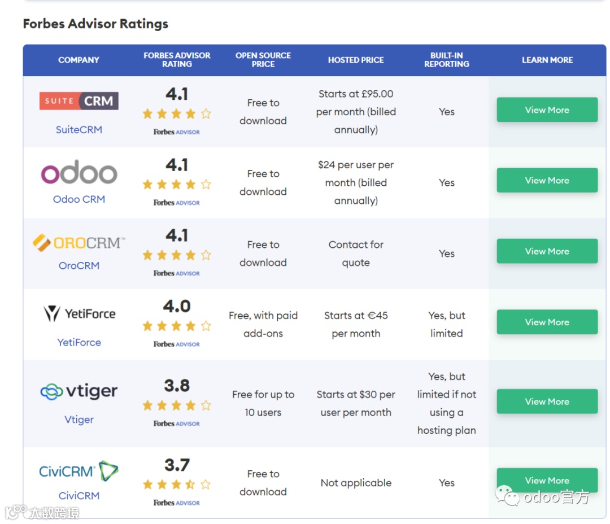Click the CiviCRM logo image
Image resolution: width=610 pixels, height=524 pixels.
(79, 471)
